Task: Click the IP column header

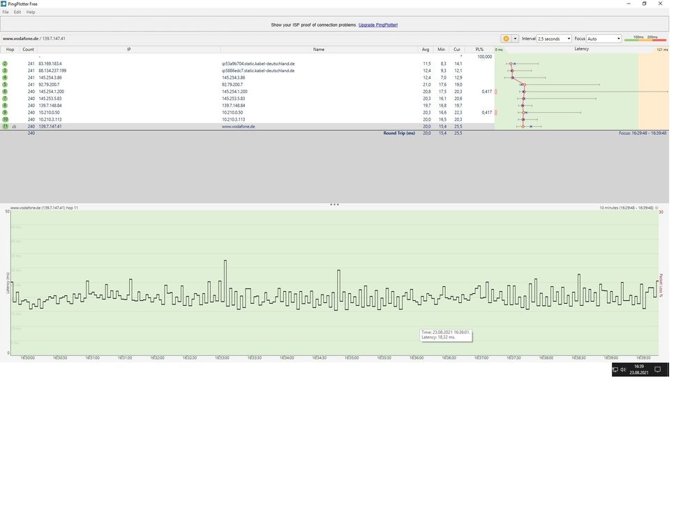Action: coord(128,50)
